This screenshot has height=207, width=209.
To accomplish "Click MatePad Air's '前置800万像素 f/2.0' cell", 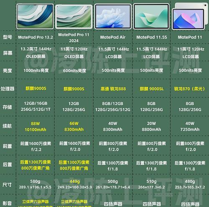I will [x=113, y=146].
